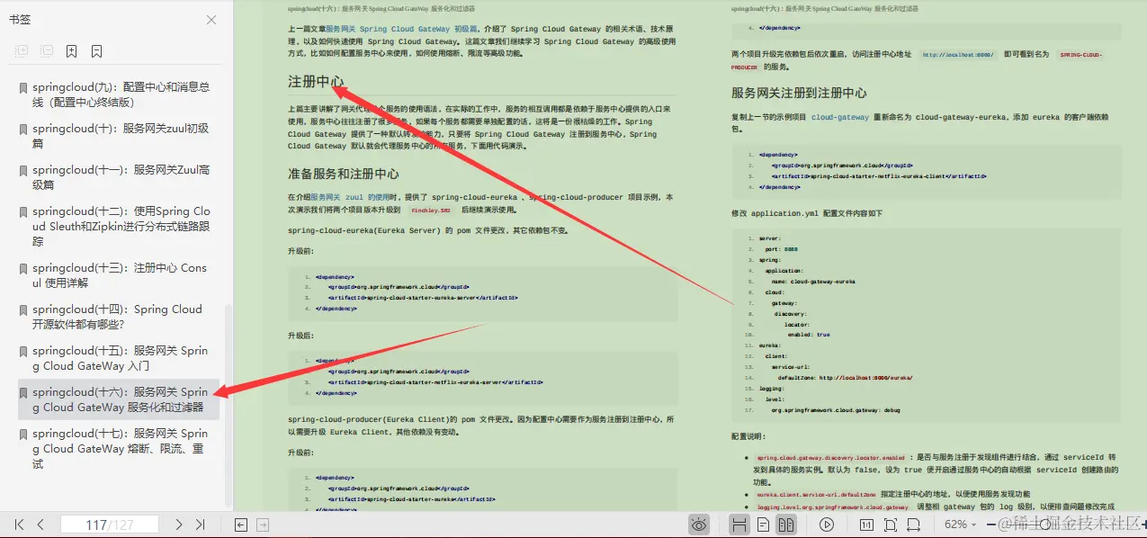Viewport: 1147px width, 538px height.
Task: Open the 服务网关 Spring Cloud GateWay 初篇 link
Action: pos(399,28)
